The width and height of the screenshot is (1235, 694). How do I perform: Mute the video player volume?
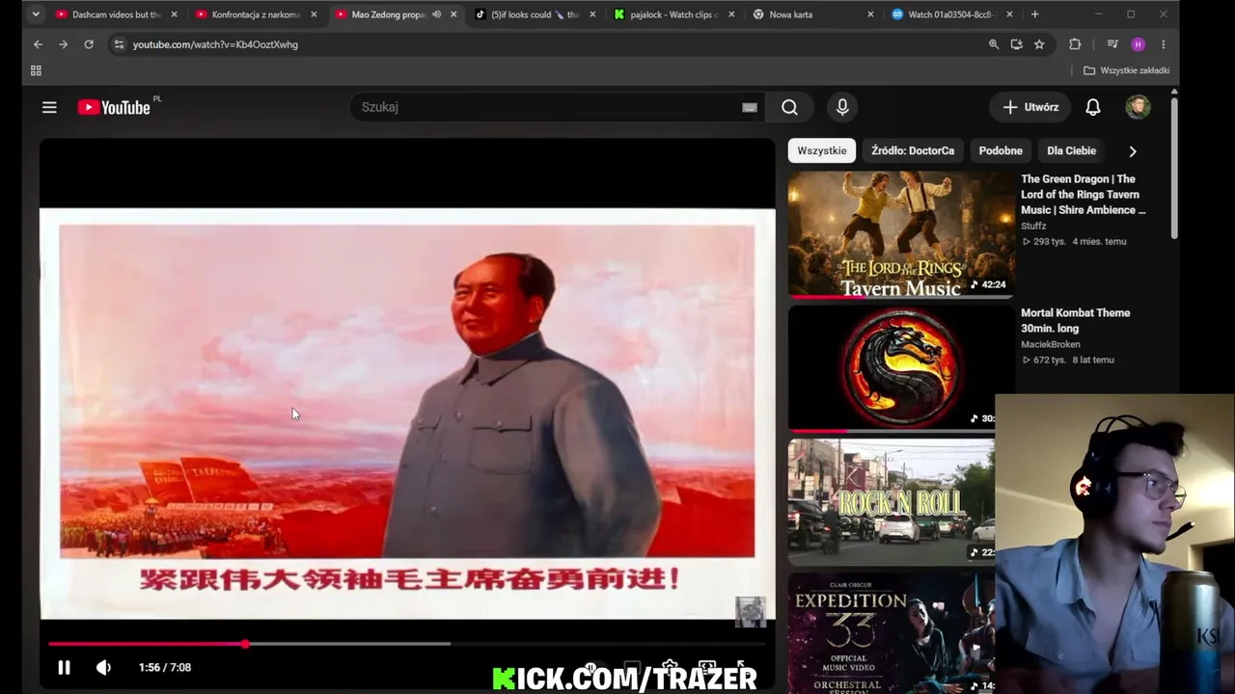click(x=103, y=667)
